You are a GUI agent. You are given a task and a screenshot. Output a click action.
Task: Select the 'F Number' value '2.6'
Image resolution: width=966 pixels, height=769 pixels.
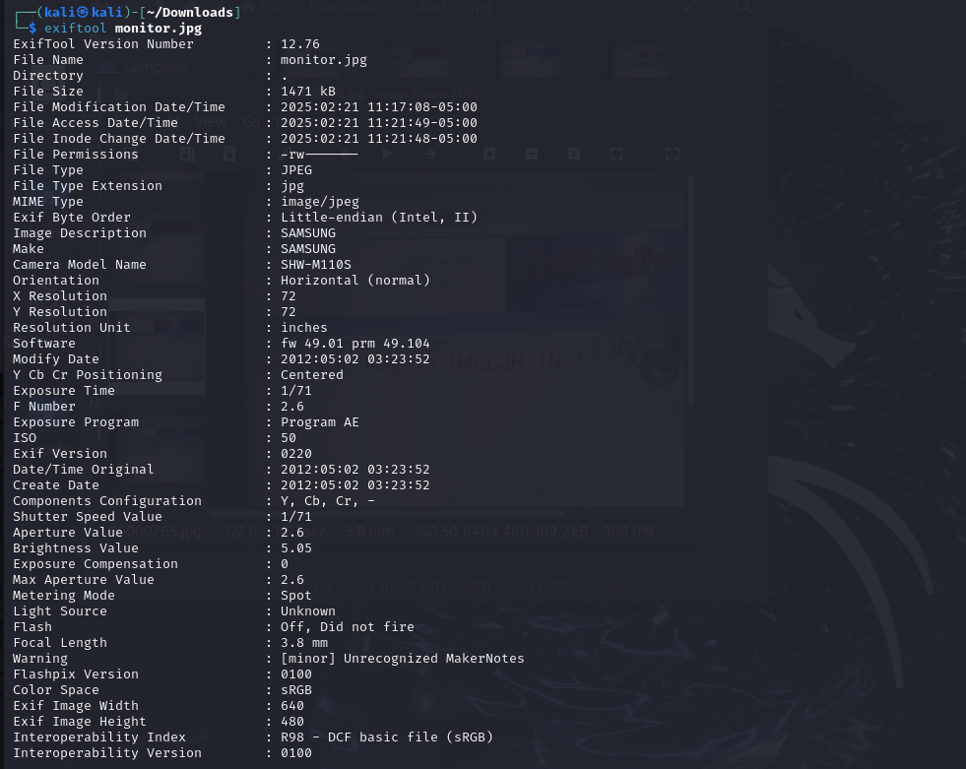(x=292, y=407)
